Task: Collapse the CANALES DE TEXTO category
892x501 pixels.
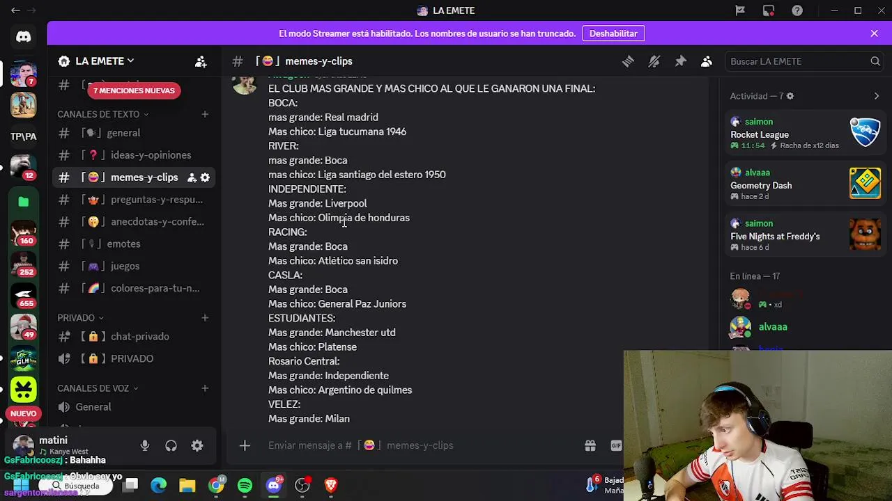Action: point(102,114)
